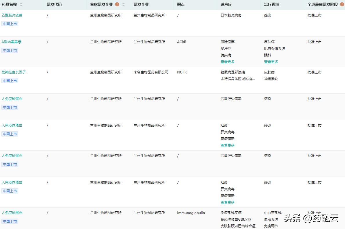
Task: Select 中国上市 tag under 鼠神经生长因子
Action: click(x=10, y=81)
